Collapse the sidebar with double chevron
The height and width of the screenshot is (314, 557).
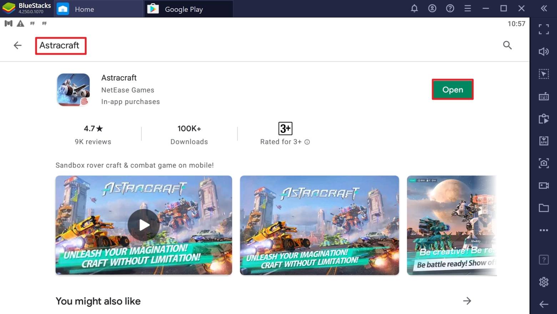tap(544, 8)
